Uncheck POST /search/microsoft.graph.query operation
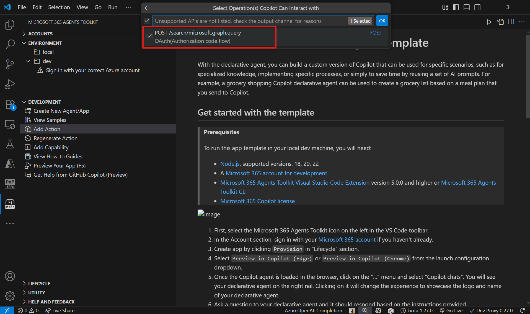Viewport: 530px width, 314px height. [149, 36]
